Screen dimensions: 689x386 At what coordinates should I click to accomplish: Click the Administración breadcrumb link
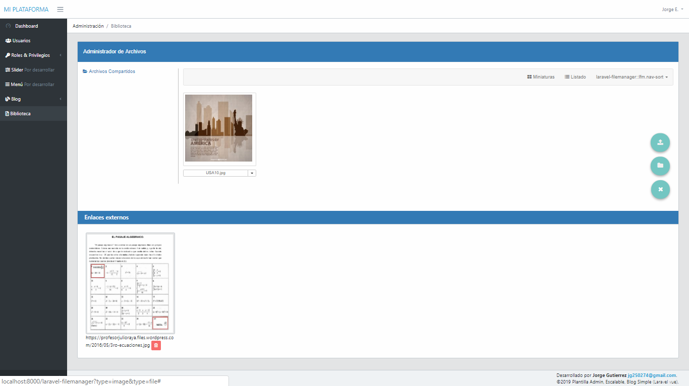88,26
